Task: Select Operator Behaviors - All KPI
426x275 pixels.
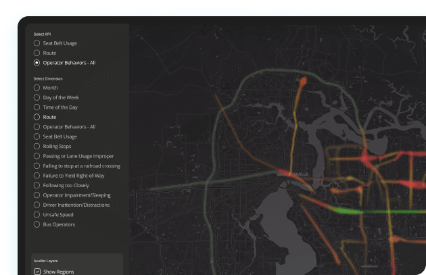Action: pyautogui.click(x=37, y=63)
